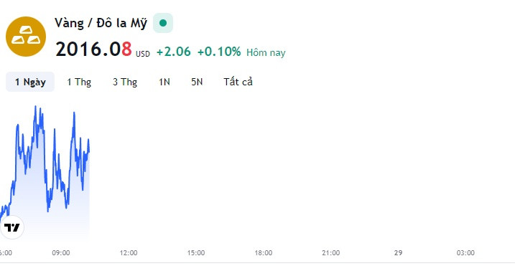515x266 pixels.
Task: Click the 2016.08 price value
Action: click(x=93, y=49)
